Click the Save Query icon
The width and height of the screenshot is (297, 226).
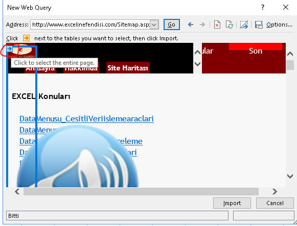point(259,24)
